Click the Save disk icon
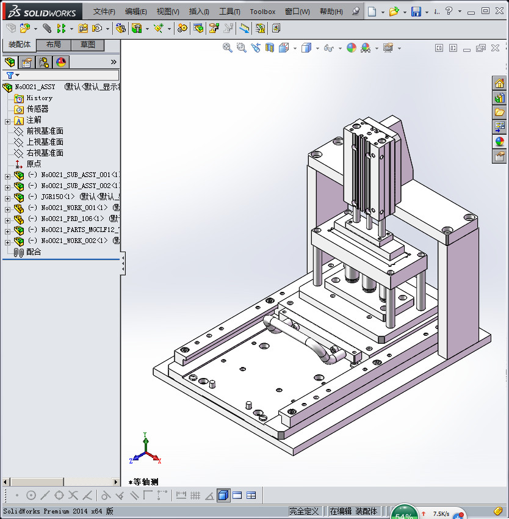This screenshot has width=509, height=519. click(x=416, y=12)
